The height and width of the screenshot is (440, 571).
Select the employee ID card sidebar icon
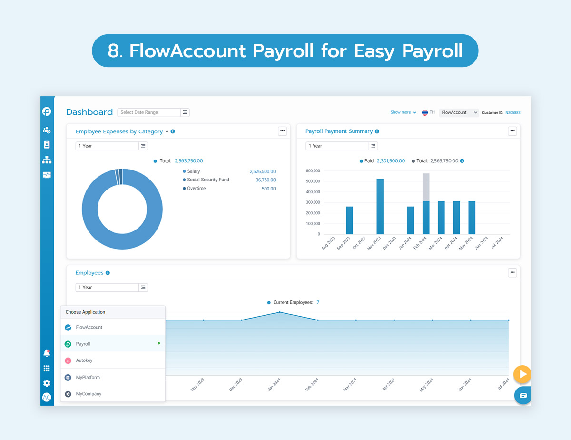tap(47, 145)
